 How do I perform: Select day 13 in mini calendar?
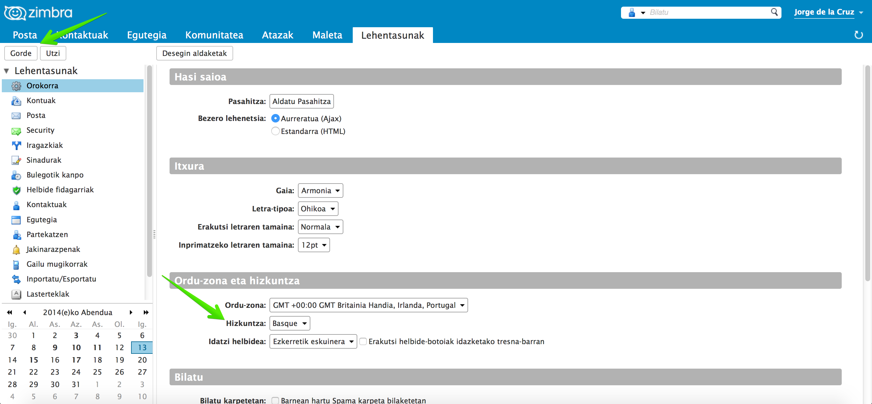click(x=142, y=347)
